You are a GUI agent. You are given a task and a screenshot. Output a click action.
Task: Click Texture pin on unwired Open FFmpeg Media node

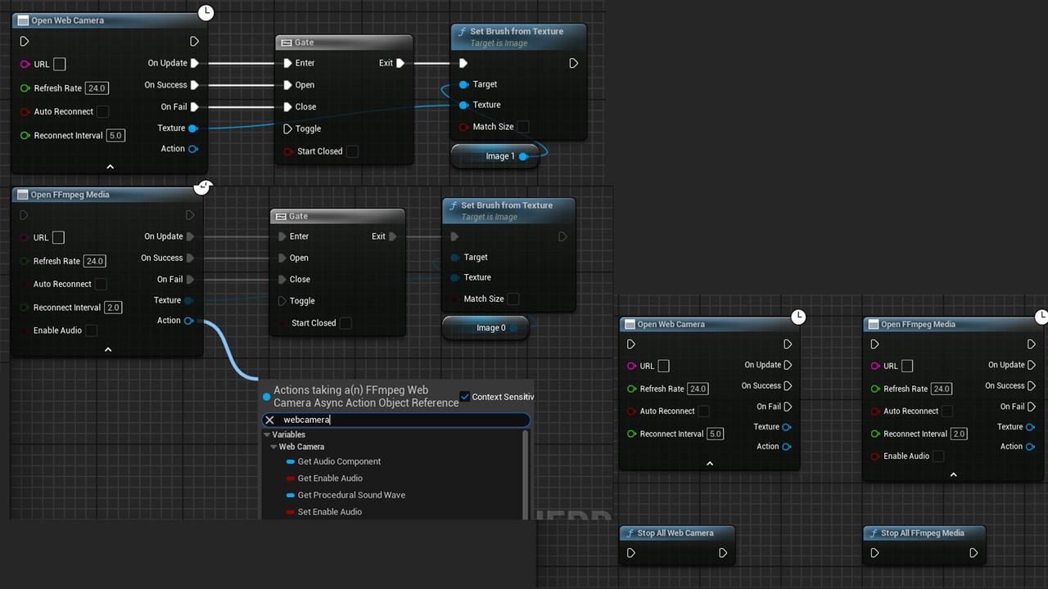(1031, 427)
